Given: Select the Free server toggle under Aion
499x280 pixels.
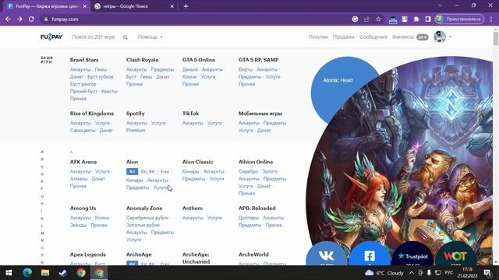Looking at the screenshot, I should click(165, 172).
